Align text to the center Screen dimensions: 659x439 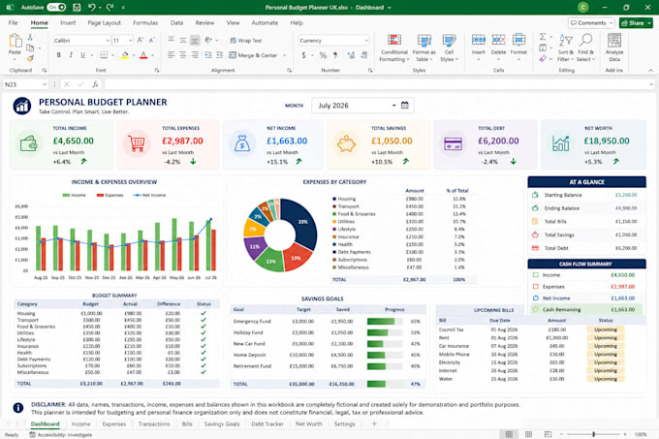[183, 55]
